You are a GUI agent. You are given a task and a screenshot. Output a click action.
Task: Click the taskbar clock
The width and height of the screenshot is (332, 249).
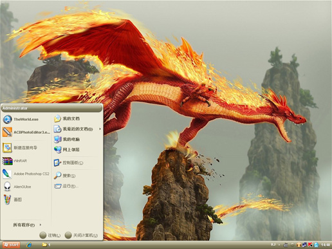pos(326,244)
